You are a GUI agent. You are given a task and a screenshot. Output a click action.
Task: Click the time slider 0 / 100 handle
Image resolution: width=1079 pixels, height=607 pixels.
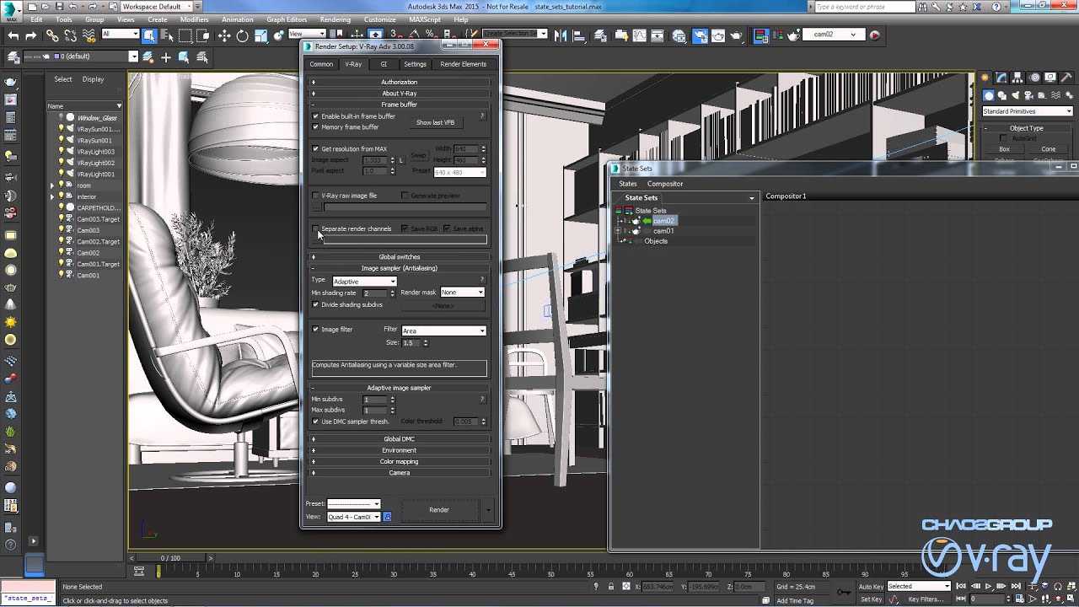[x=170, y=558]
